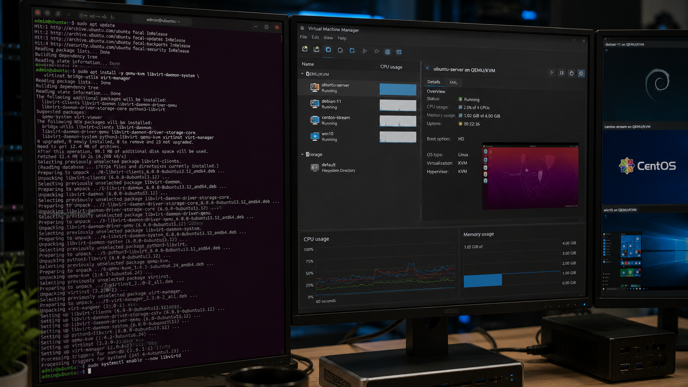The width and height of the screenshot is (688, 387).
Task: Click the terminal title 'admin@ubuntu: ~'
Action: (x=163, y=21)
